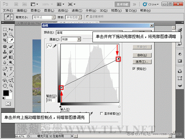Click the 66.67% status bar zoom field

pos(20,136)
